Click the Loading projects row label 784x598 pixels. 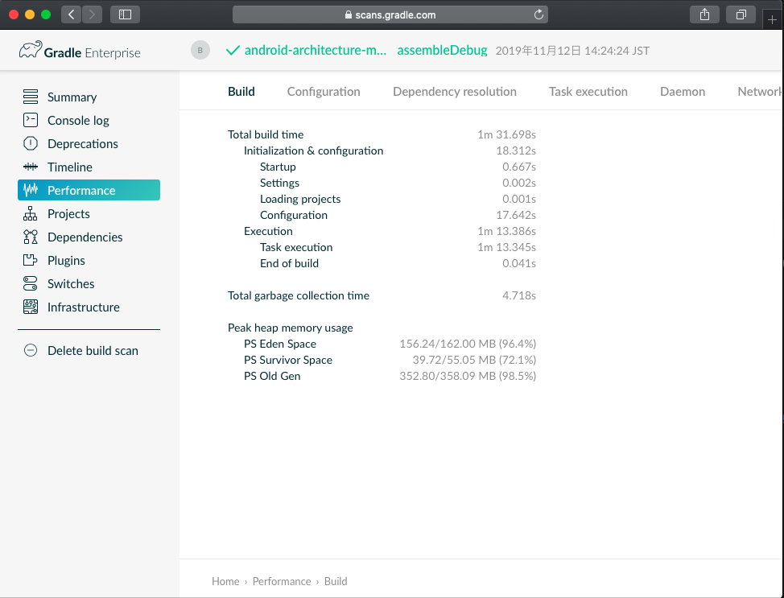click(300, 199)
